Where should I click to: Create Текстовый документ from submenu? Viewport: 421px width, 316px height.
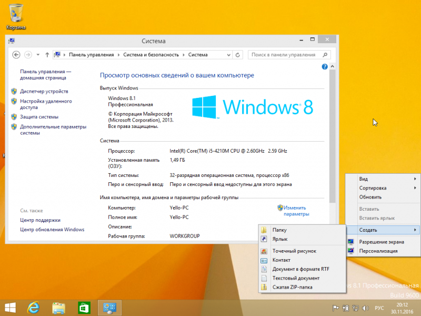pos(302,278)
